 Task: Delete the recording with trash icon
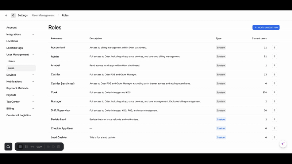58,147
